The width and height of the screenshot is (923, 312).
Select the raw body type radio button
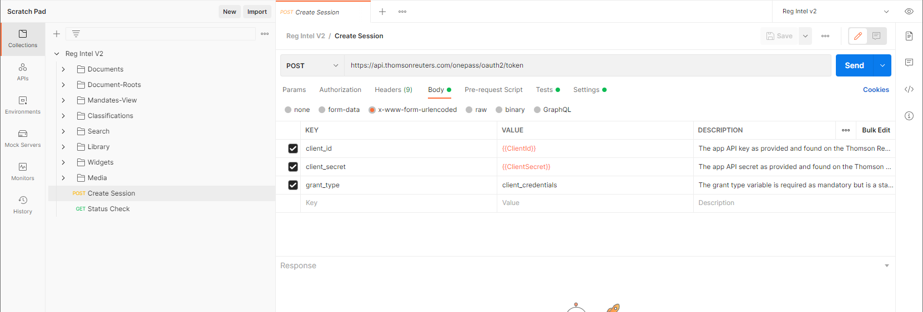(470, 110)
